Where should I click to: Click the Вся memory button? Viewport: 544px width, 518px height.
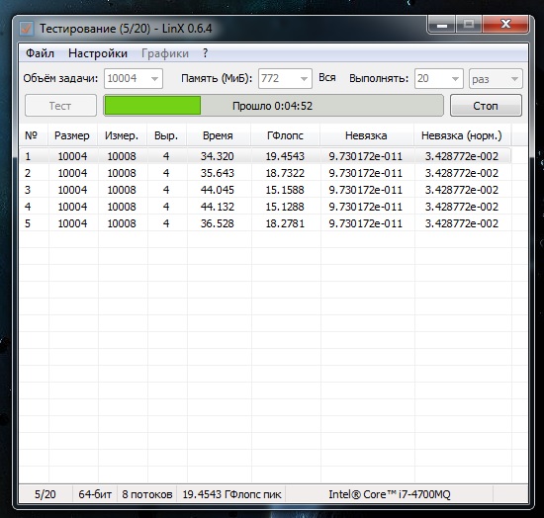pyautogui.click(x=326, y=78)
